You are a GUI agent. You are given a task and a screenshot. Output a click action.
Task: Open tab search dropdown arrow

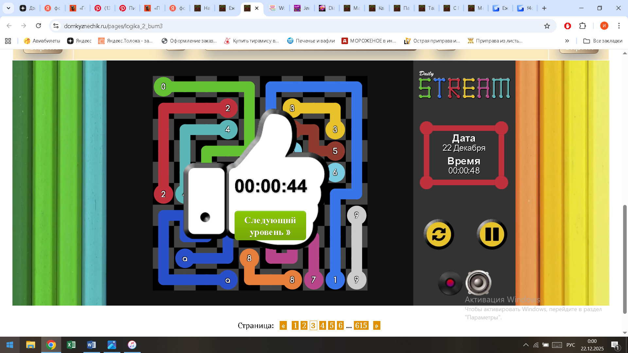[9, 8]
